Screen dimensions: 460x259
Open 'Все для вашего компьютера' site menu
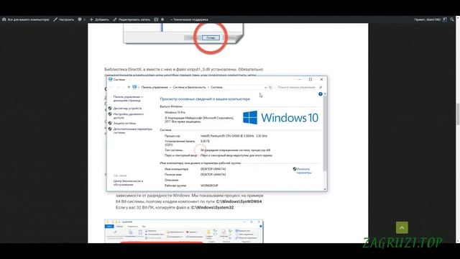pos(26,19)
